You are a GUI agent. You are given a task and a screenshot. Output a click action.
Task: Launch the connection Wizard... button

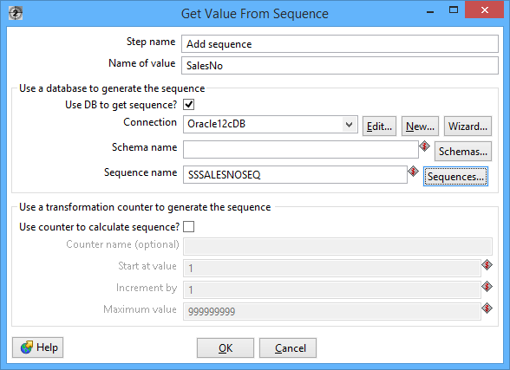[467, 126]
